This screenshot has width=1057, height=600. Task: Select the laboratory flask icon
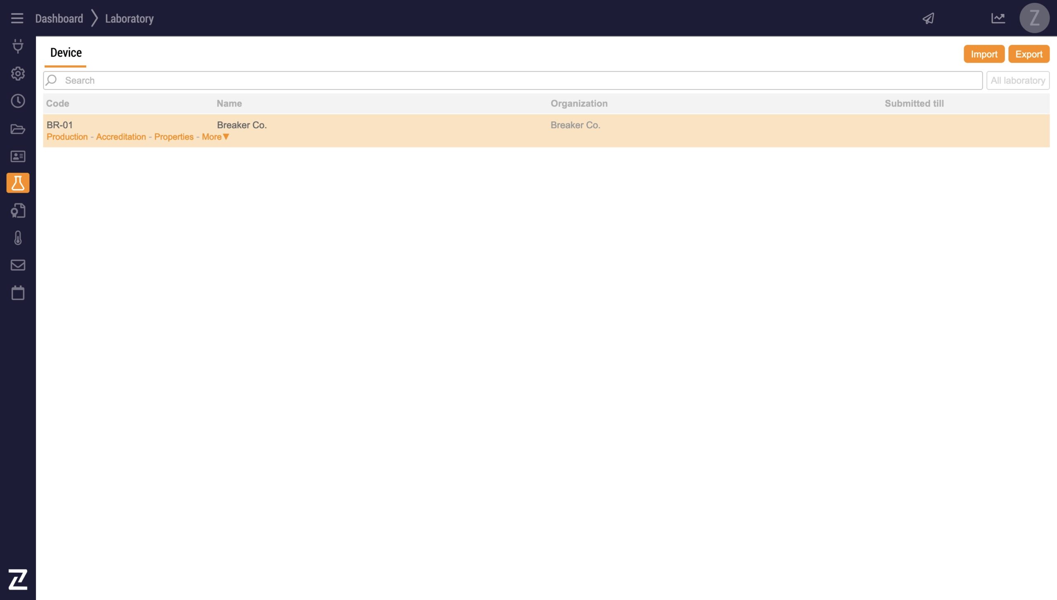18,183
